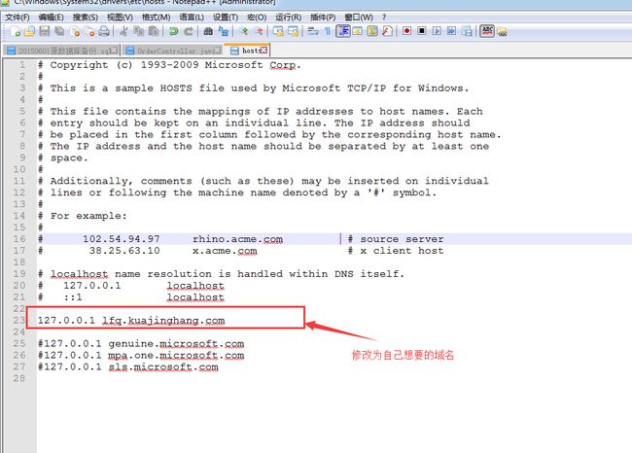Switch to the 20150601 sql backup tab
Image resolution: width=632 pixels, height=453 pixels.
tap(60, 51)
